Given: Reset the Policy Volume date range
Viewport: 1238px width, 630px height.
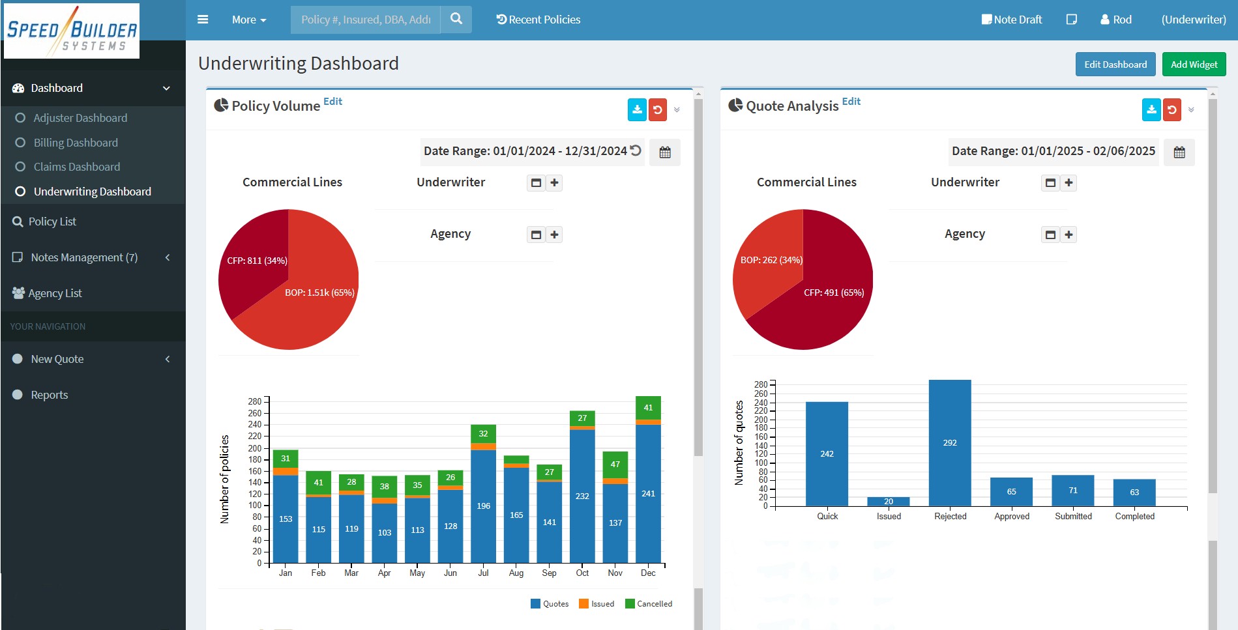Looking at the screenshot, I should tap(636, 150).
